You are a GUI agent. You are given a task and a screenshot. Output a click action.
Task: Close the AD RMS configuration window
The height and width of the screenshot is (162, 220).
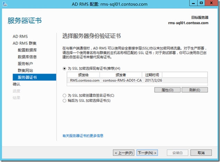(x=211, y=3)
